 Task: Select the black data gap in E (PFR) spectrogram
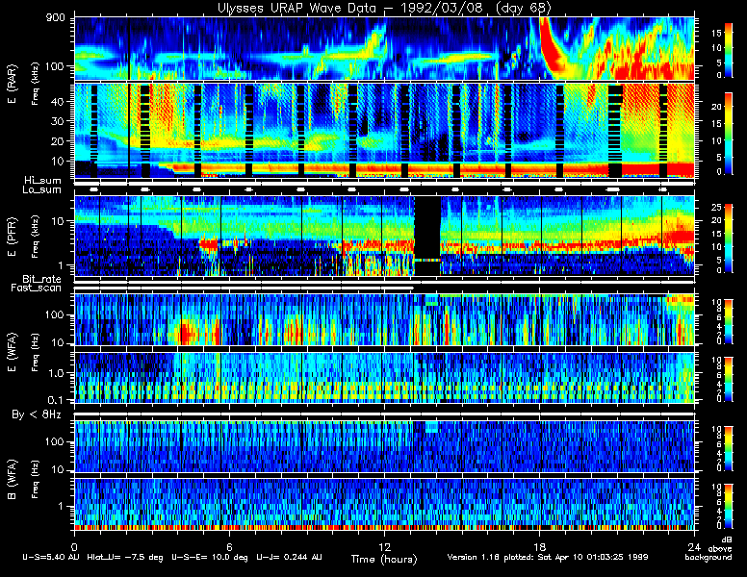click(x=427, y=236)
